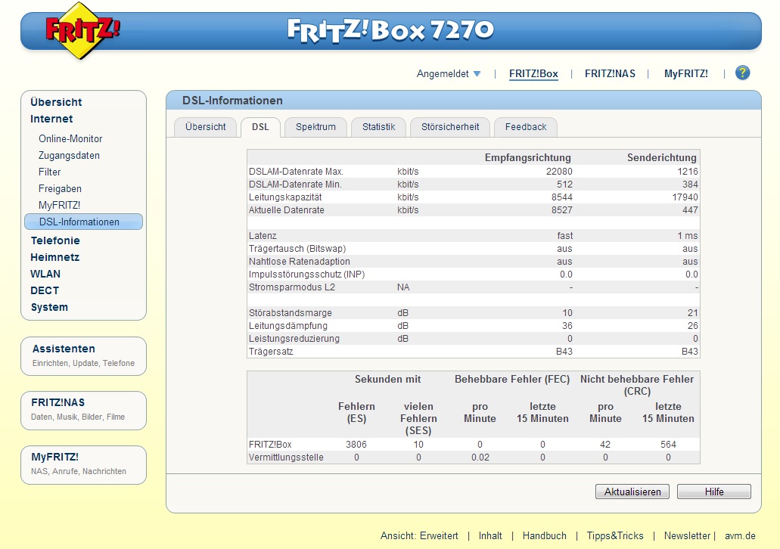Viewport: 780px width, 549px height.
Task: Click the Trägertausch (Bitswap) row label
Action: point(297,249)
